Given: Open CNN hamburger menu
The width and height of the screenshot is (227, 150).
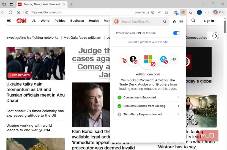Looking at the screenshot, I should click(9, 21).
